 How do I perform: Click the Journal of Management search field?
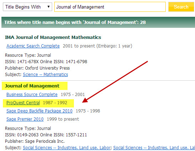coord(110,7)
